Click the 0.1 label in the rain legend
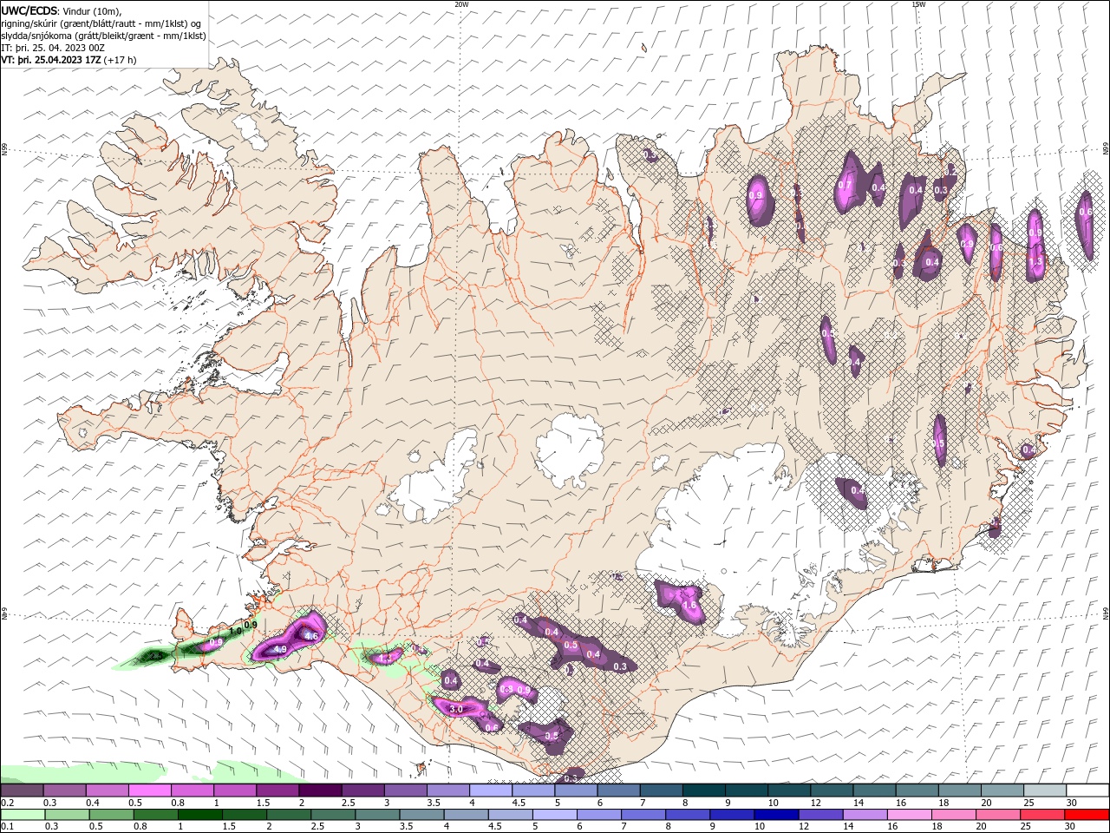 click(8, 825)
